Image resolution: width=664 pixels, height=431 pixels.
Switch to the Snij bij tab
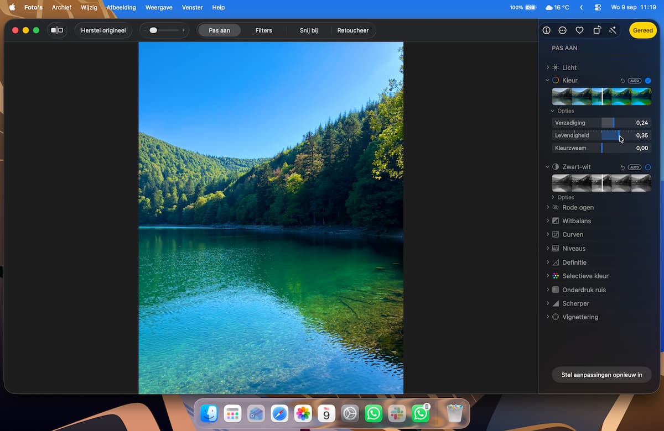click(309, 30)
